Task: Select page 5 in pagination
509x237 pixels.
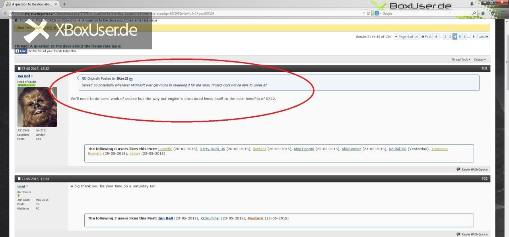Action: (x=460, y=36)
